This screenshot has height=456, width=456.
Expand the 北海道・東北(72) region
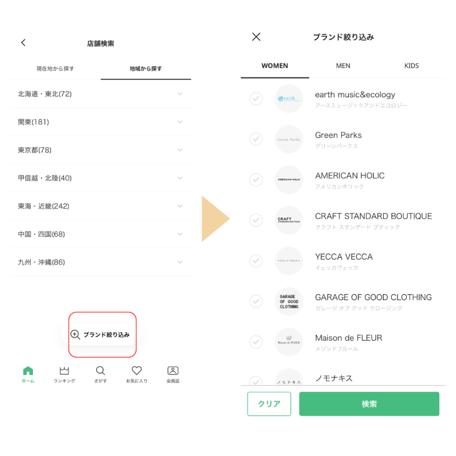pos(101,94)
